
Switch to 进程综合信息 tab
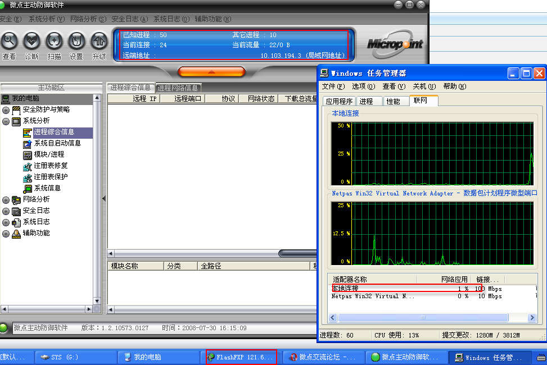[130, 88]
